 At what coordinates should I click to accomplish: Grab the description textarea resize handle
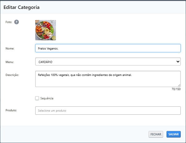(x=179, y=85)
